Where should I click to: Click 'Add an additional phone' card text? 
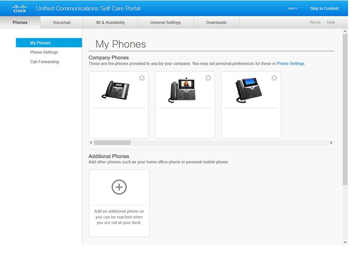pyautogui.click(x=119, y=217)
